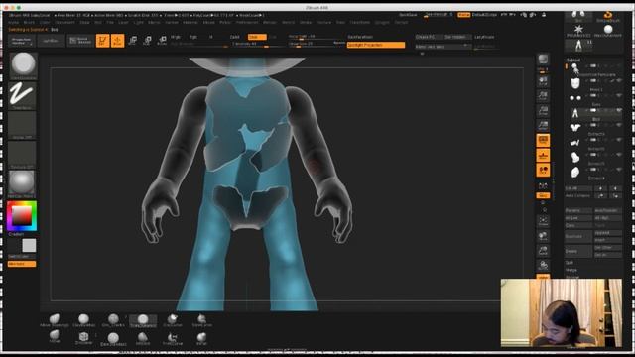Open the Brush menu
Screen dimensions: 635x357
click(29, 22)
